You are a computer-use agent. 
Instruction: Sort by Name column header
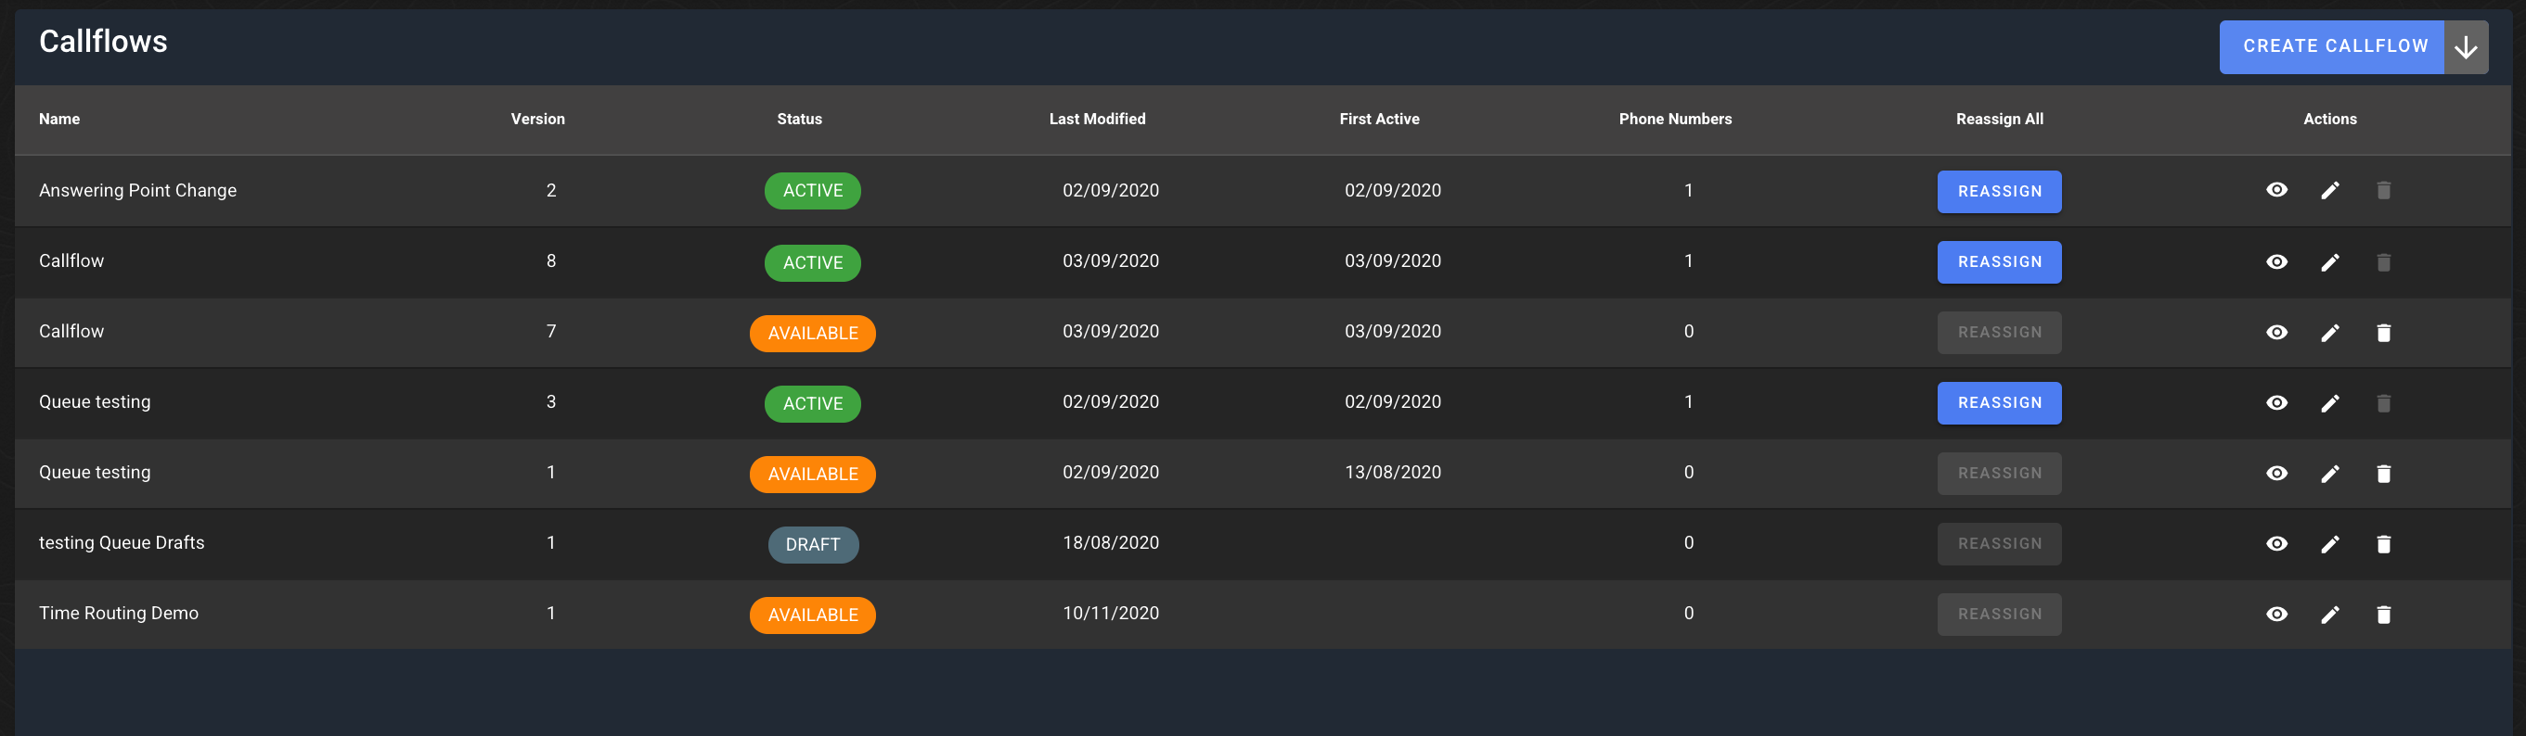(x=58, y=119)
